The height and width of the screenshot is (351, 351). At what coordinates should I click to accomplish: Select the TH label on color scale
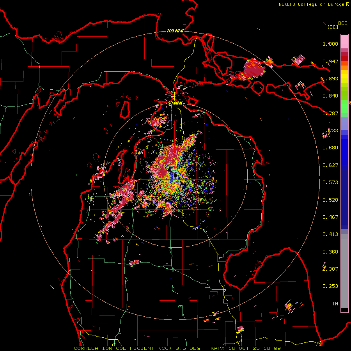[x=335, y=304]
